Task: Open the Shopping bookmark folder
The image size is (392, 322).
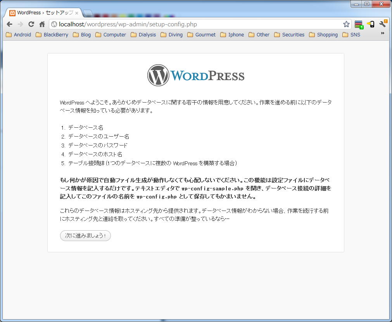Action: [323, 35]
